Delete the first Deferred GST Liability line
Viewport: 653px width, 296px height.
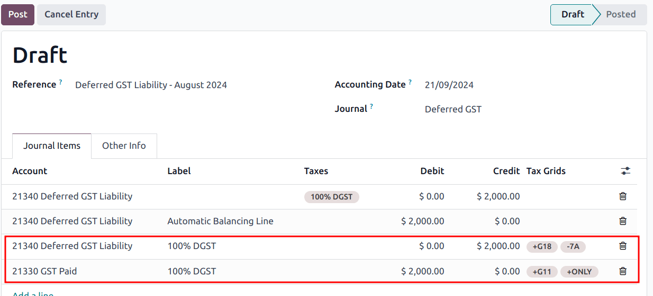pyautogui.click(x=623, y=196)
